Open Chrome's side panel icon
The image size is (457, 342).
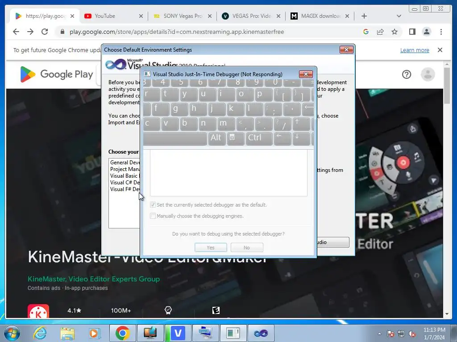tap(412, 32)
